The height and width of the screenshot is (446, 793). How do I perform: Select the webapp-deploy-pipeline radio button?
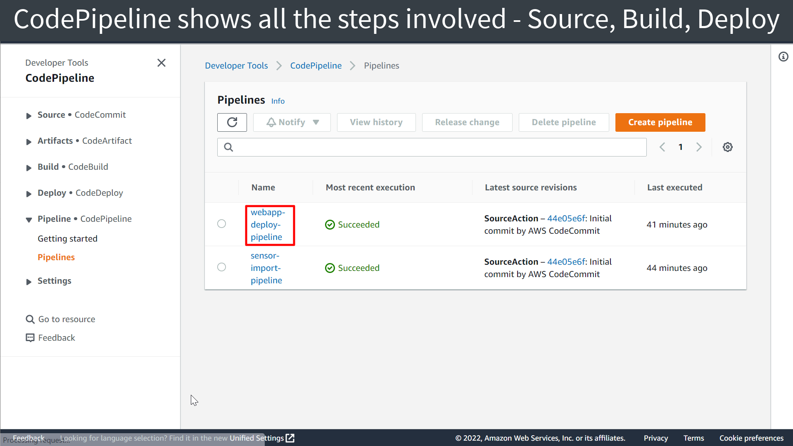(221, 223)
